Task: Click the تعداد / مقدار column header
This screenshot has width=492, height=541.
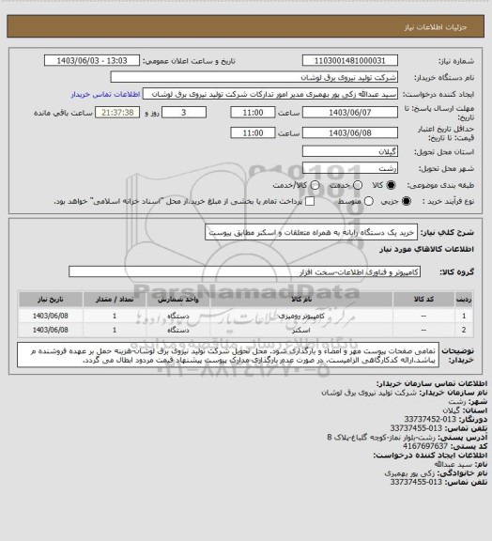Action: [x=115, y=299]
